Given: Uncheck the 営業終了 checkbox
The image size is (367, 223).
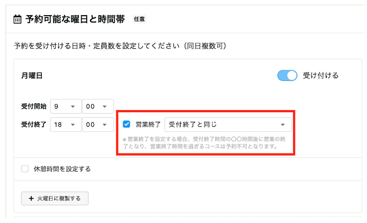Looking at the screenshot, I should 127,124.
